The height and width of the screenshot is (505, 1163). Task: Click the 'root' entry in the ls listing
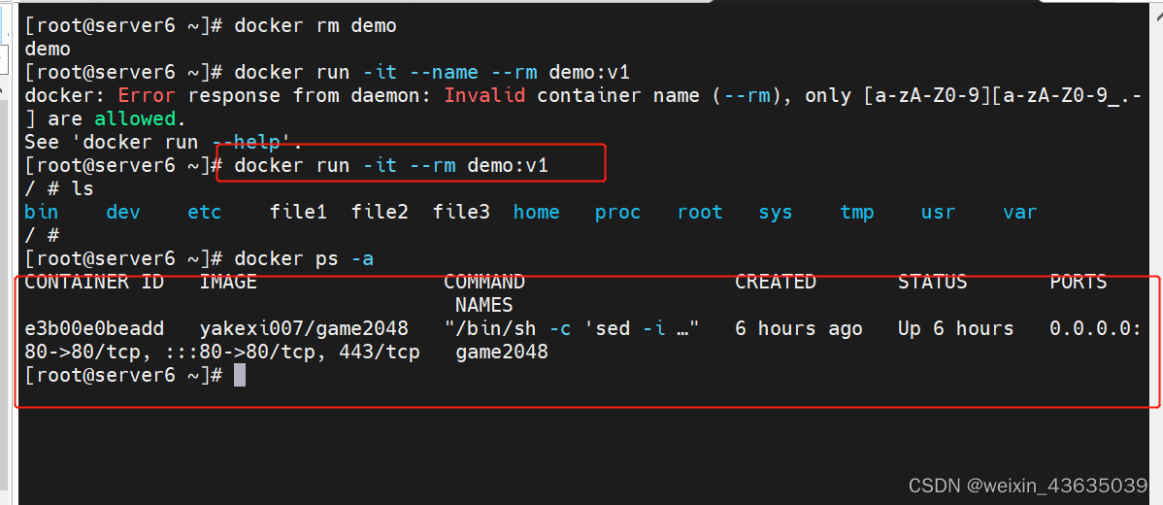coord(700,212)
